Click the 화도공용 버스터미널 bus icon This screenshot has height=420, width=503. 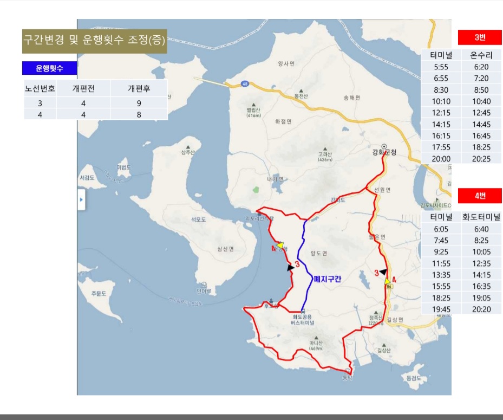(x=303, y=311)
